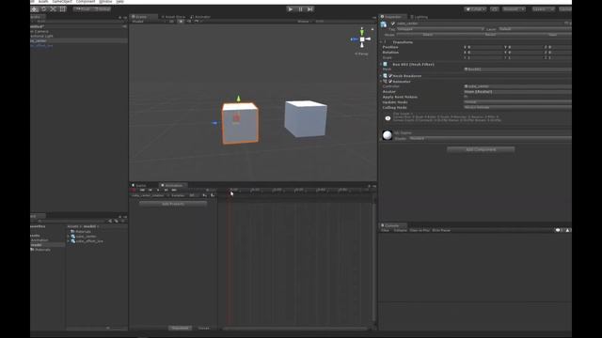Screen dimensions: 602x338
Task: Toggle the Mesh Renderer enabled checkbox
Action: 390,76
